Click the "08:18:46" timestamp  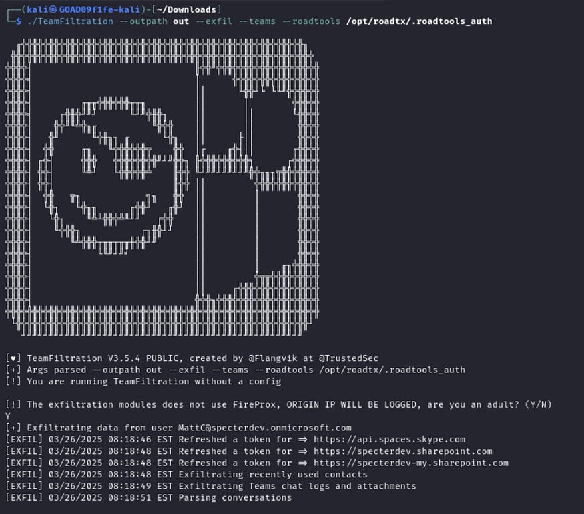pyautogui.click(x=129, y=439)
